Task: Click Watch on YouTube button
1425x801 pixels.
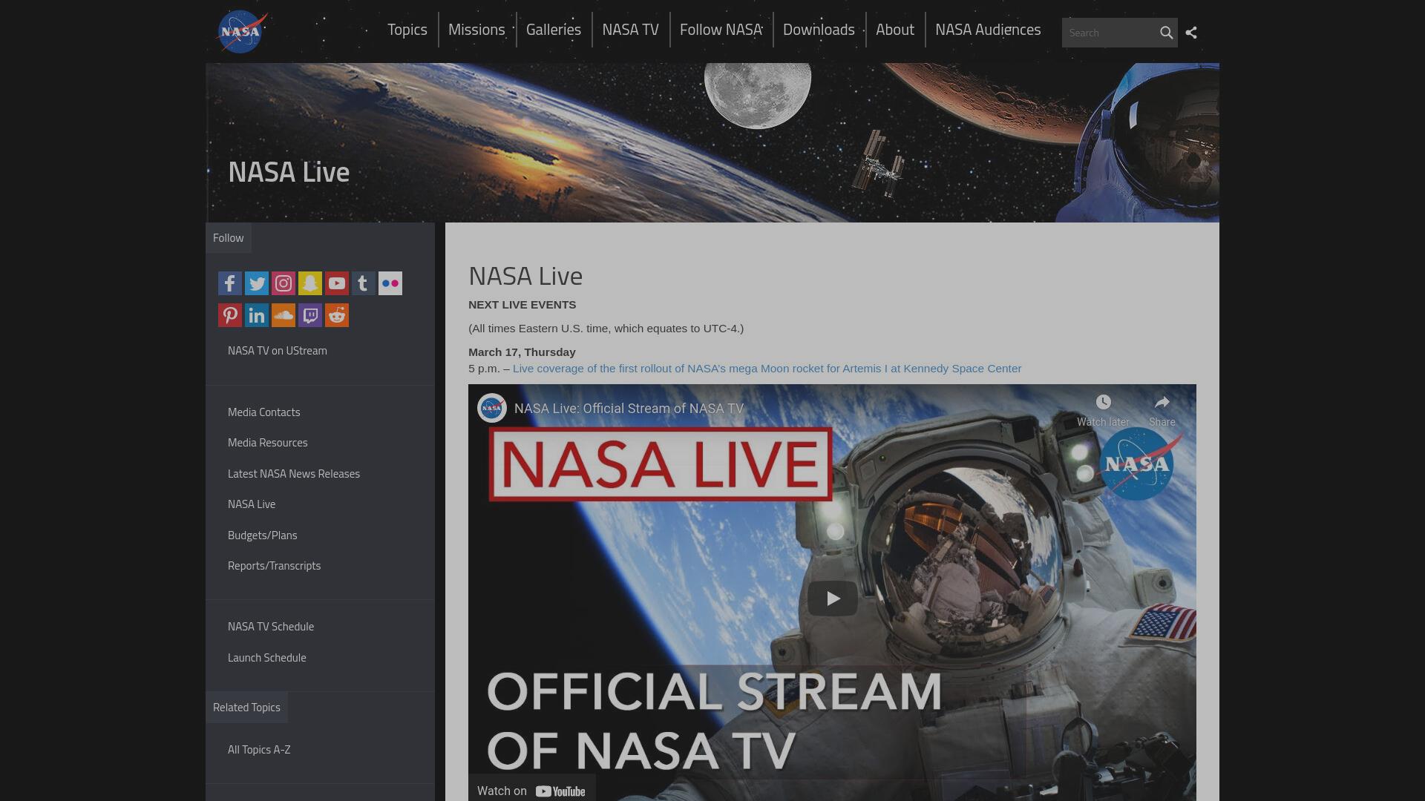Action: tap(531, 791)
